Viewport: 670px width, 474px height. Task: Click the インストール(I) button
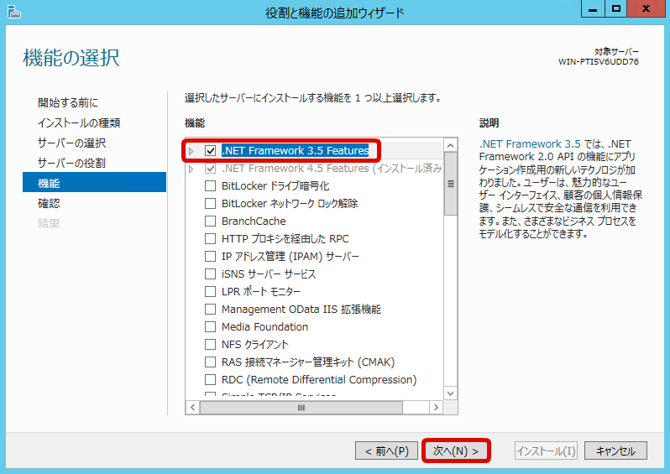pyautogui.click(x=546, y=451)
